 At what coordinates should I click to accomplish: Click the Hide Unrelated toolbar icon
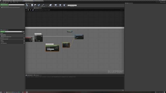click(x=43, y=5)
